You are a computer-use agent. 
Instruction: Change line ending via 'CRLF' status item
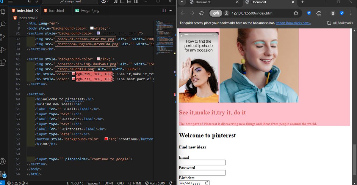click(x=120, y=183)
